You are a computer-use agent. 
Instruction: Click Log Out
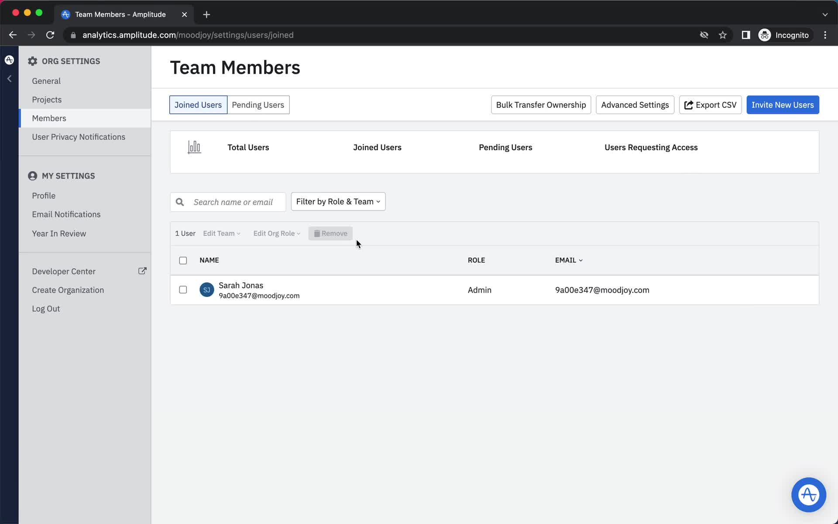tap(46, 309)
